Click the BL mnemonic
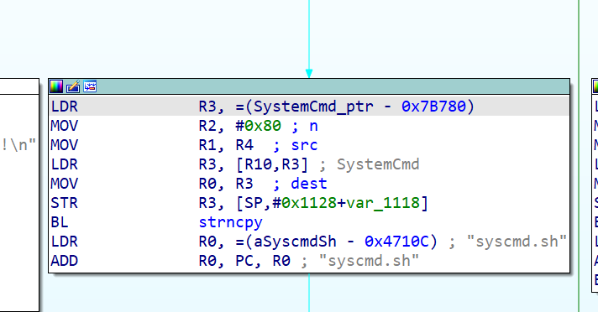This screenshot has height=312, width=598. tap(60, 222)
